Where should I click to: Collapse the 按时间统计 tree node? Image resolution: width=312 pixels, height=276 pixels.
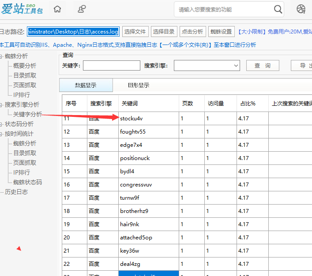coord(1,134)
